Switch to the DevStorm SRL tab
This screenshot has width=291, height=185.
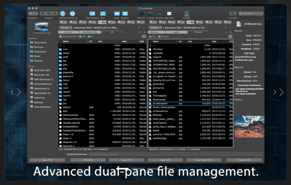[x=90, y=32]
